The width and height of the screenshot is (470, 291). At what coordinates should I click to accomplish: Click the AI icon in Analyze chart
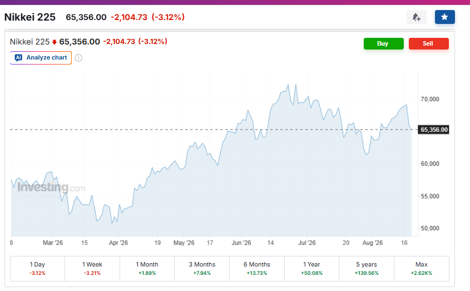point(18,58)
